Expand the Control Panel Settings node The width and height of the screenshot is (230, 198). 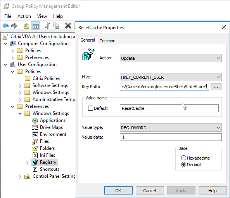20,177
